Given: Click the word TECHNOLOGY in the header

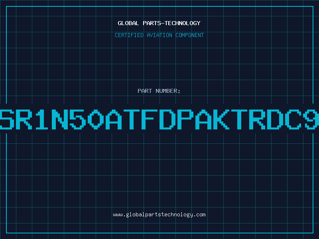Looking at the screenshot, I should (x=183, y=23).
